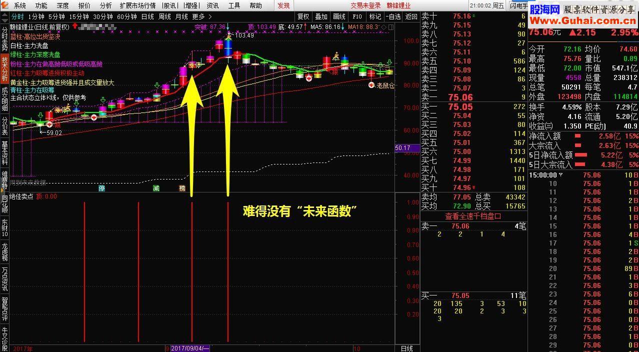639x352 pixels.
Task: Open the 维赛特 sidebar tab
Action: (4, 180)
